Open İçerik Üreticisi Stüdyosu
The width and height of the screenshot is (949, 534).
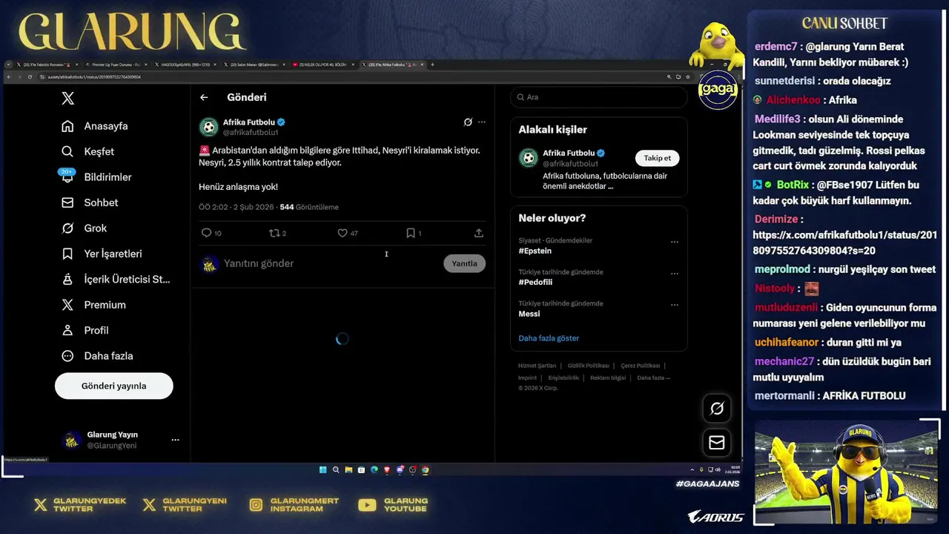116,279
